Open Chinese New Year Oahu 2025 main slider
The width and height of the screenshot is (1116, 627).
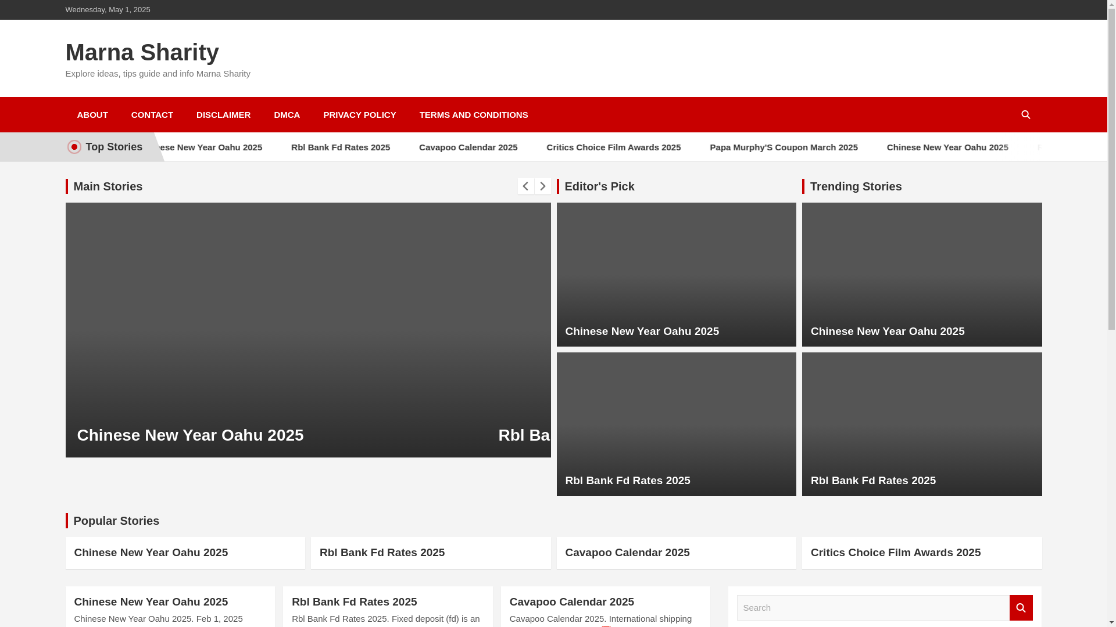coord(190,435)
